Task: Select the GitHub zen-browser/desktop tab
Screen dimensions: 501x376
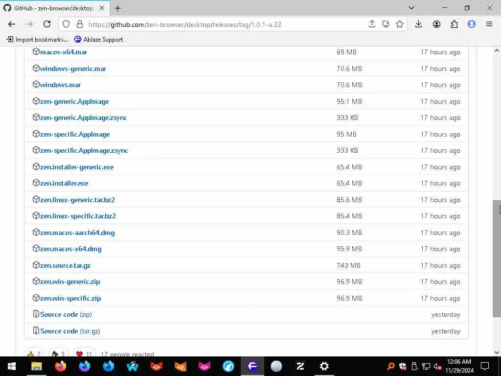Action: click(x=54, y=8)
